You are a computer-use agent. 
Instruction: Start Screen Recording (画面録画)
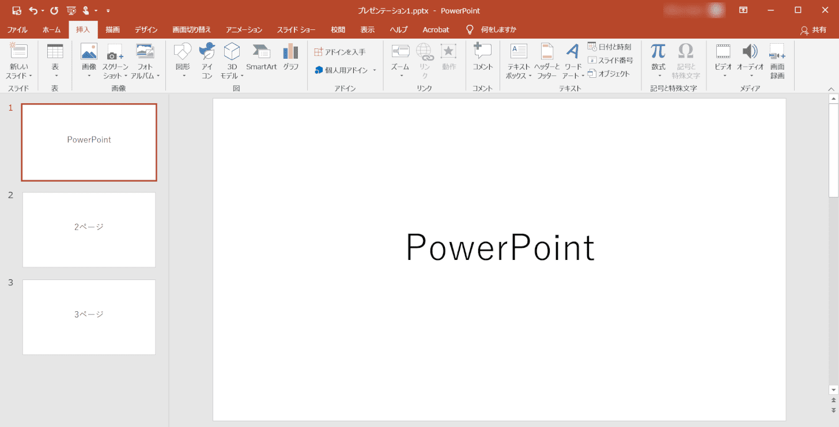pos(777,62)
